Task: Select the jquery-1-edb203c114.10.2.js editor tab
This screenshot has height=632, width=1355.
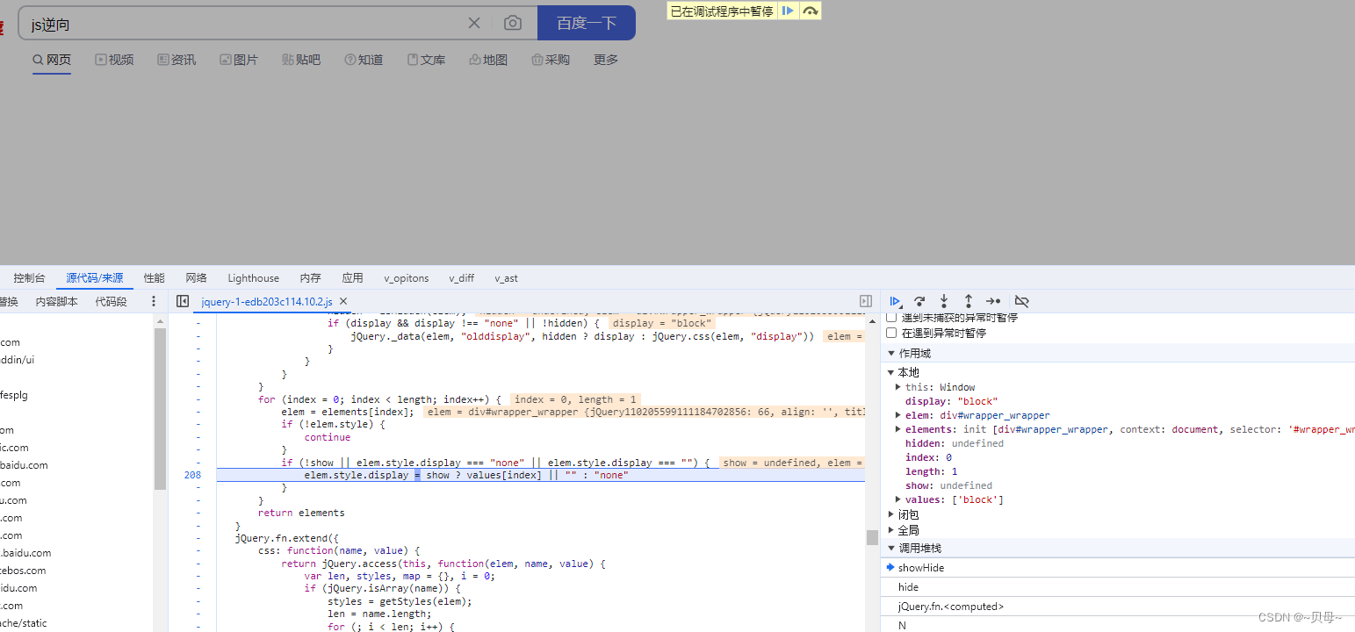Action: [x=267, y=301]
